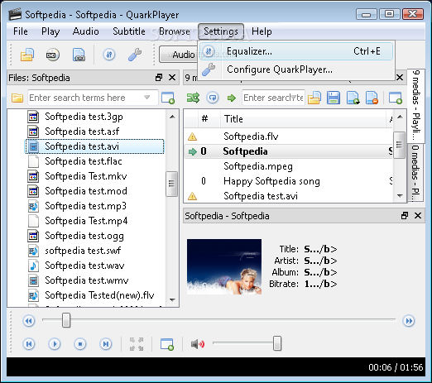Click the Title column header
Screen dimensions: 432x383
tap(304, 119)
